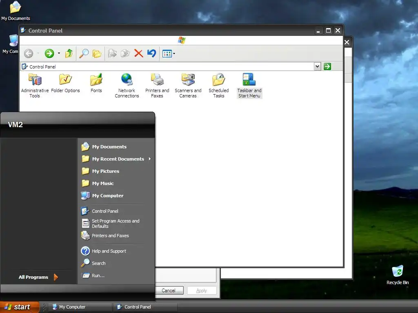This screenshot has height=313, width=418.
Task: Open the Run... dialog entry
Action: 116,276
